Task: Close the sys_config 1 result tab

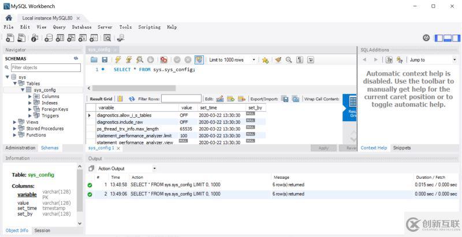Action: pyautogui.click(x=118, y=148)
